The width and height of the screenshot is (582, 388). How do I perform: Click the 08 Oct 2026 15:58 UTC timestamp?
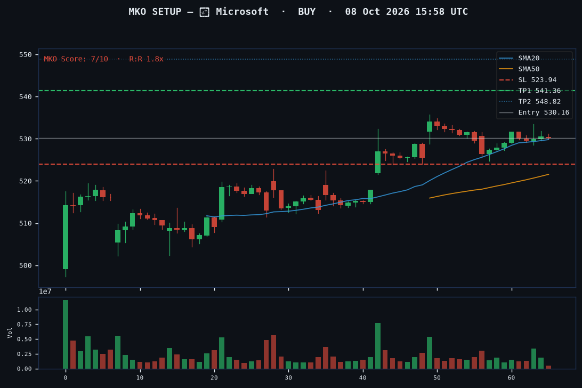(407, 12)
